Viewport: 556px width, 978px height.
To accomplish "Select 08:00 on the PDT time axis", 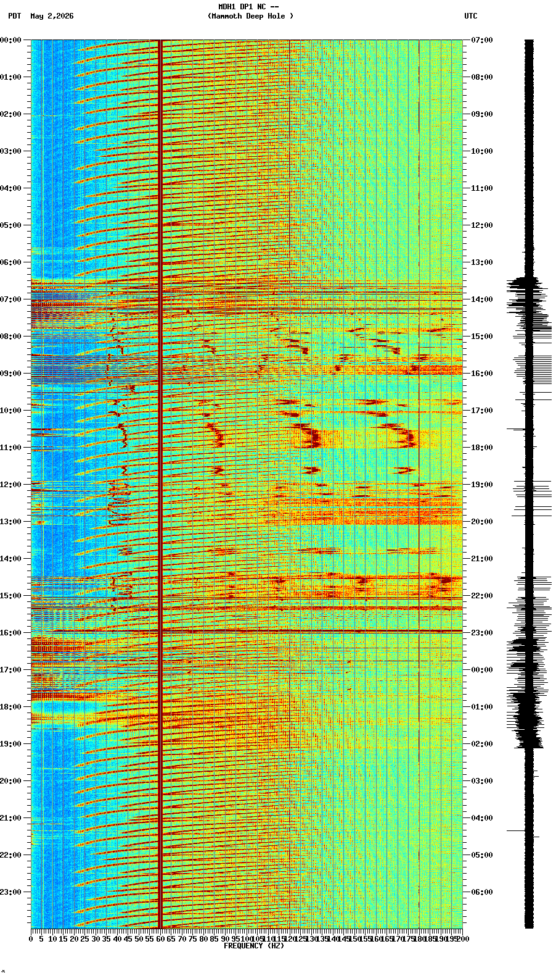I will tap(11, 336).
